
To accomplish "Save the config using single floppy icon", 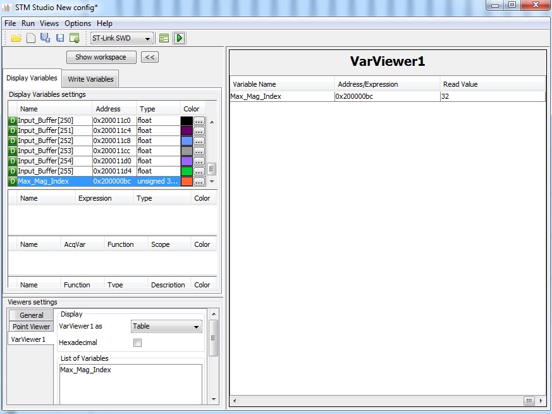I will tap(60, 38).
